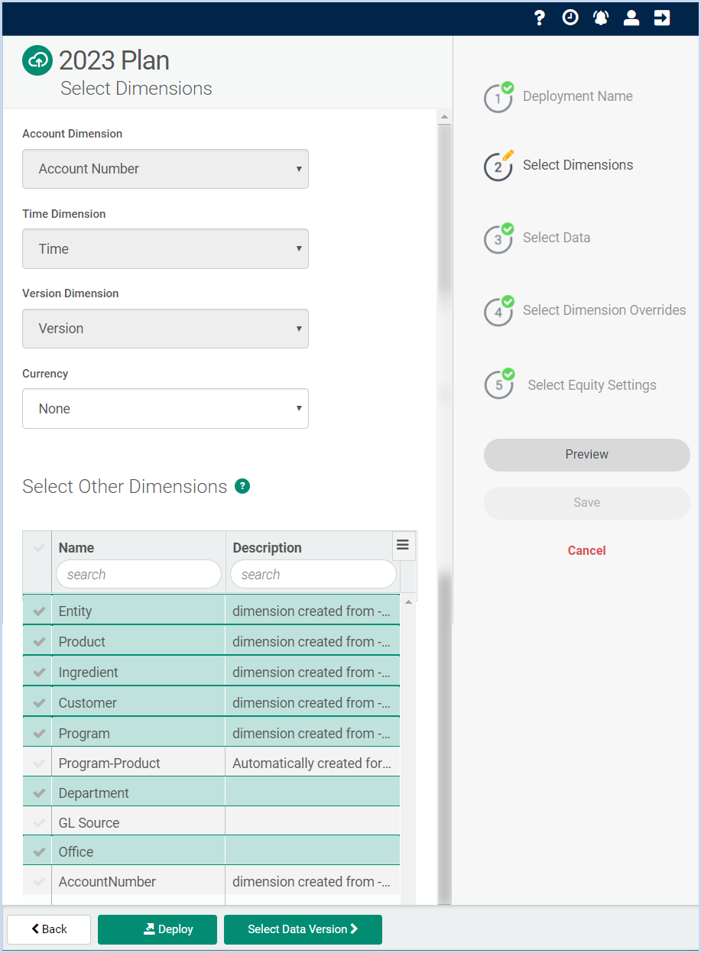Uncheck the Ingredient dimension row
This screenshot has width=701, height=953.
click(38, 672)
